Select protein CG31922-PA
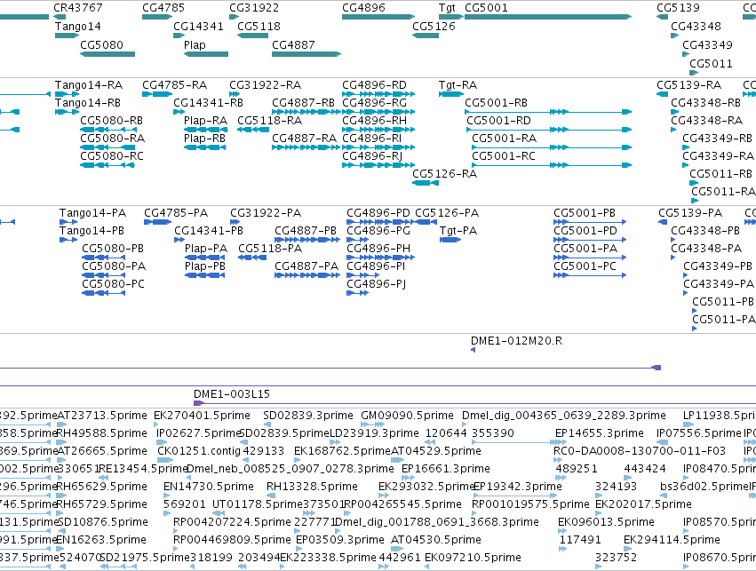Image resolution: width=756 pixels, height=571 pixels. 266,213
